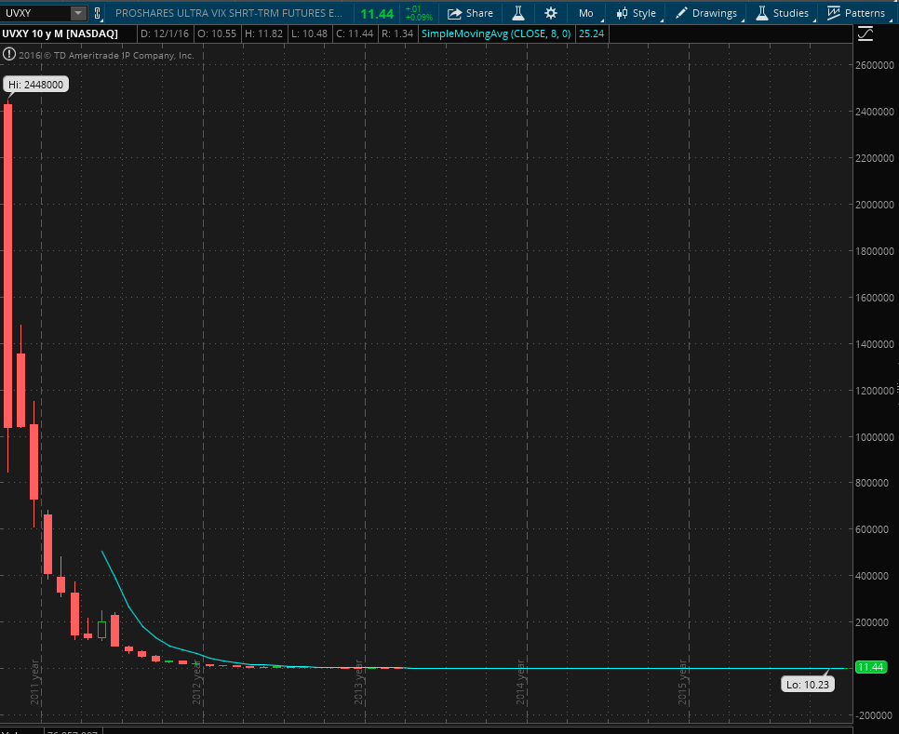
Task: Click the R: 1.34 range value
Action: click(397, 33)
